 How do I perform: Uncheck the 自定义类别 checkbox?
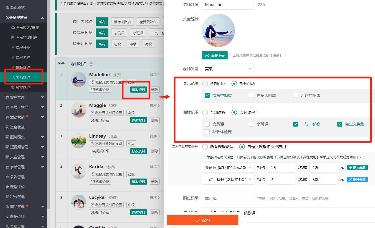340,124
